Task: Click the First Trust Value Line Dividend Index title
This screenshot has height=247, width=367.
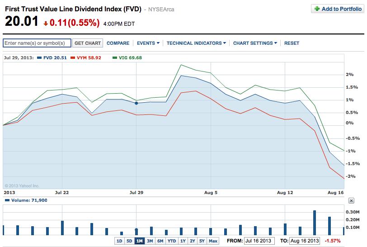Action: click(73, 9)
